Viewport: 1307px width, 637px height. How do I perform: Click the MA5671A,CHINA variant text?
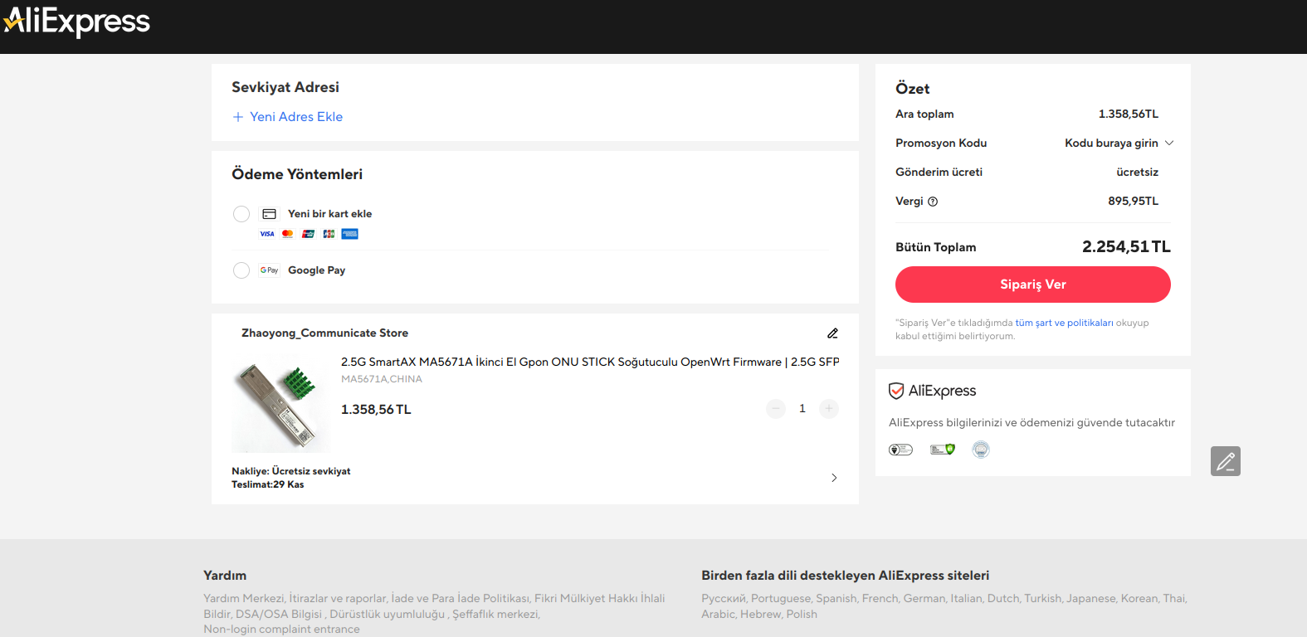tap(382, 379)
